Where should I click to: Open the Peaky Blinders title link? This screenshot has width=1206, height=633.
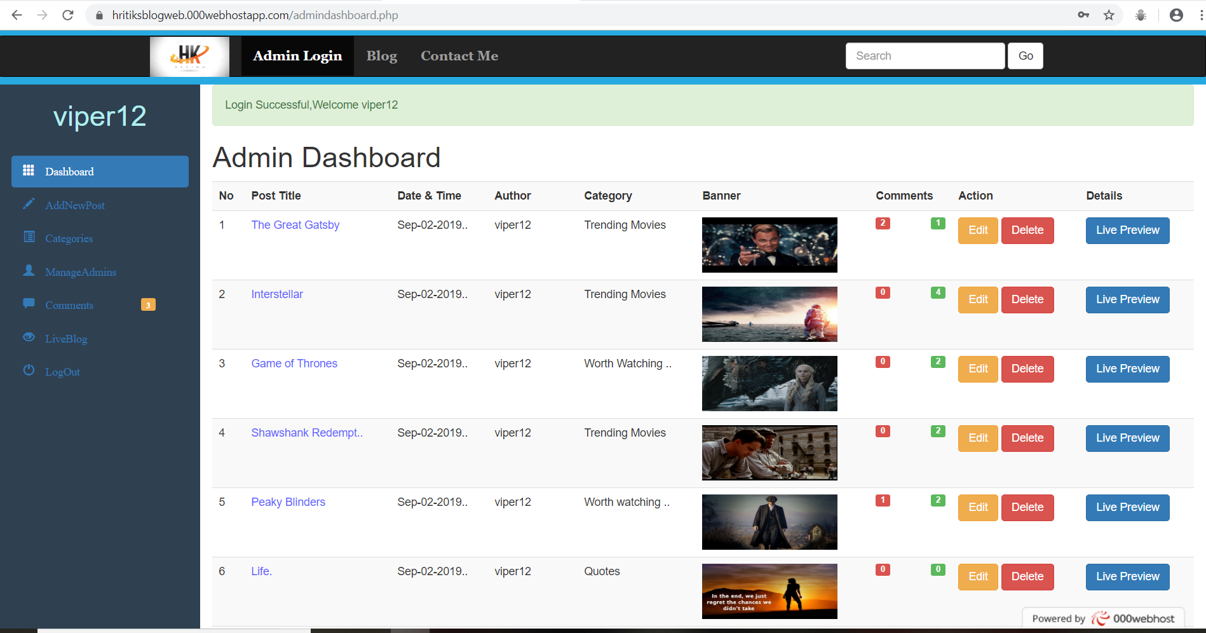coord(288,502)
